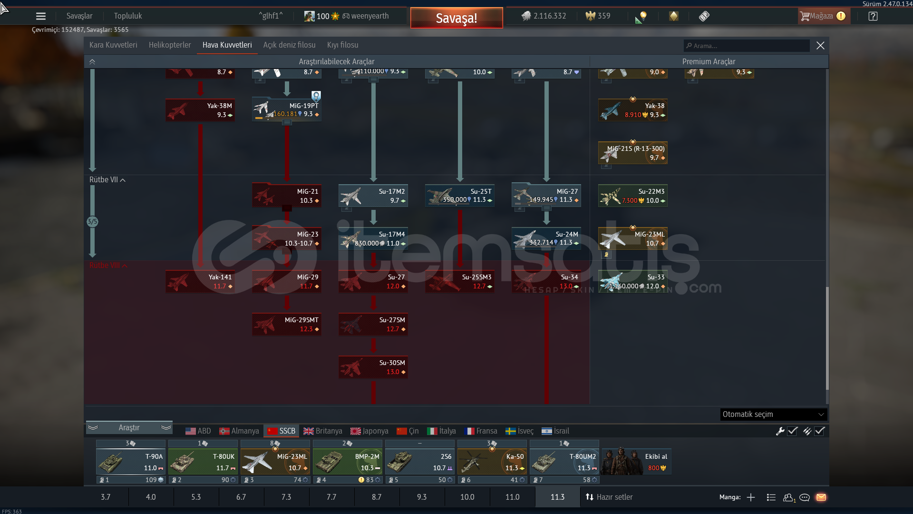Open the squad list icon

(x=771, y=497)
